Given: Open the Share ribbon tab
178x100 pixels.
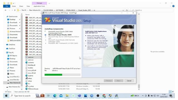Looking at the screenshot, I should point(21,6).
